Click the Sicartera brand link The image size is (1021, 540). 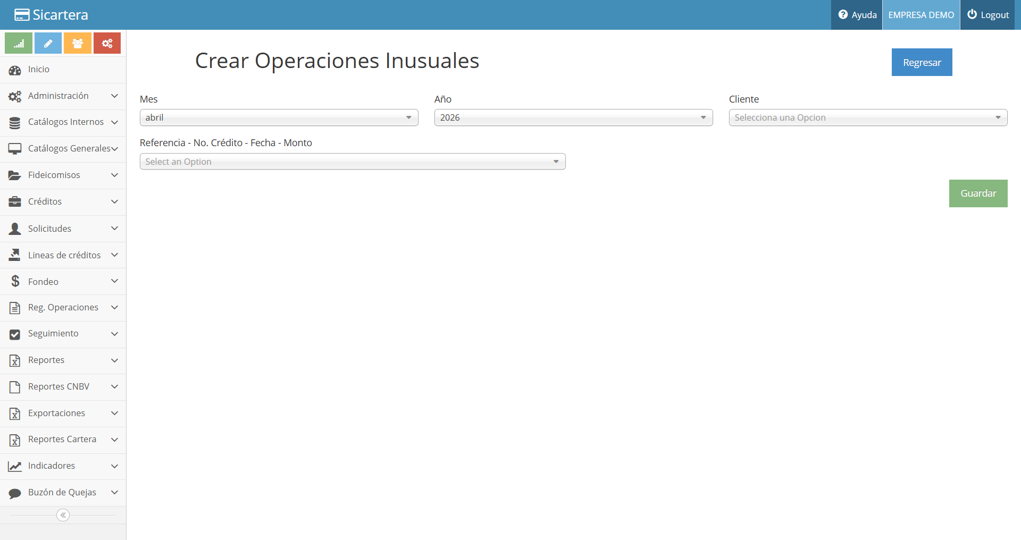tap(52, 15)
